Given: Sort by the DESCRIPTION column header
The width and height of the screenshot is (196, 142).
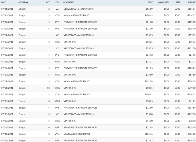Looking at the screenshot, I should click(69, 2).
